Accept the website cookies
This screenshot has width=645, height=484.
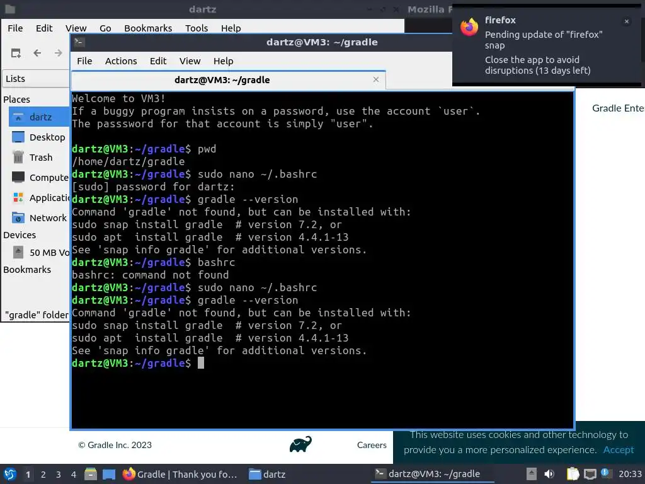click(619, 450)
